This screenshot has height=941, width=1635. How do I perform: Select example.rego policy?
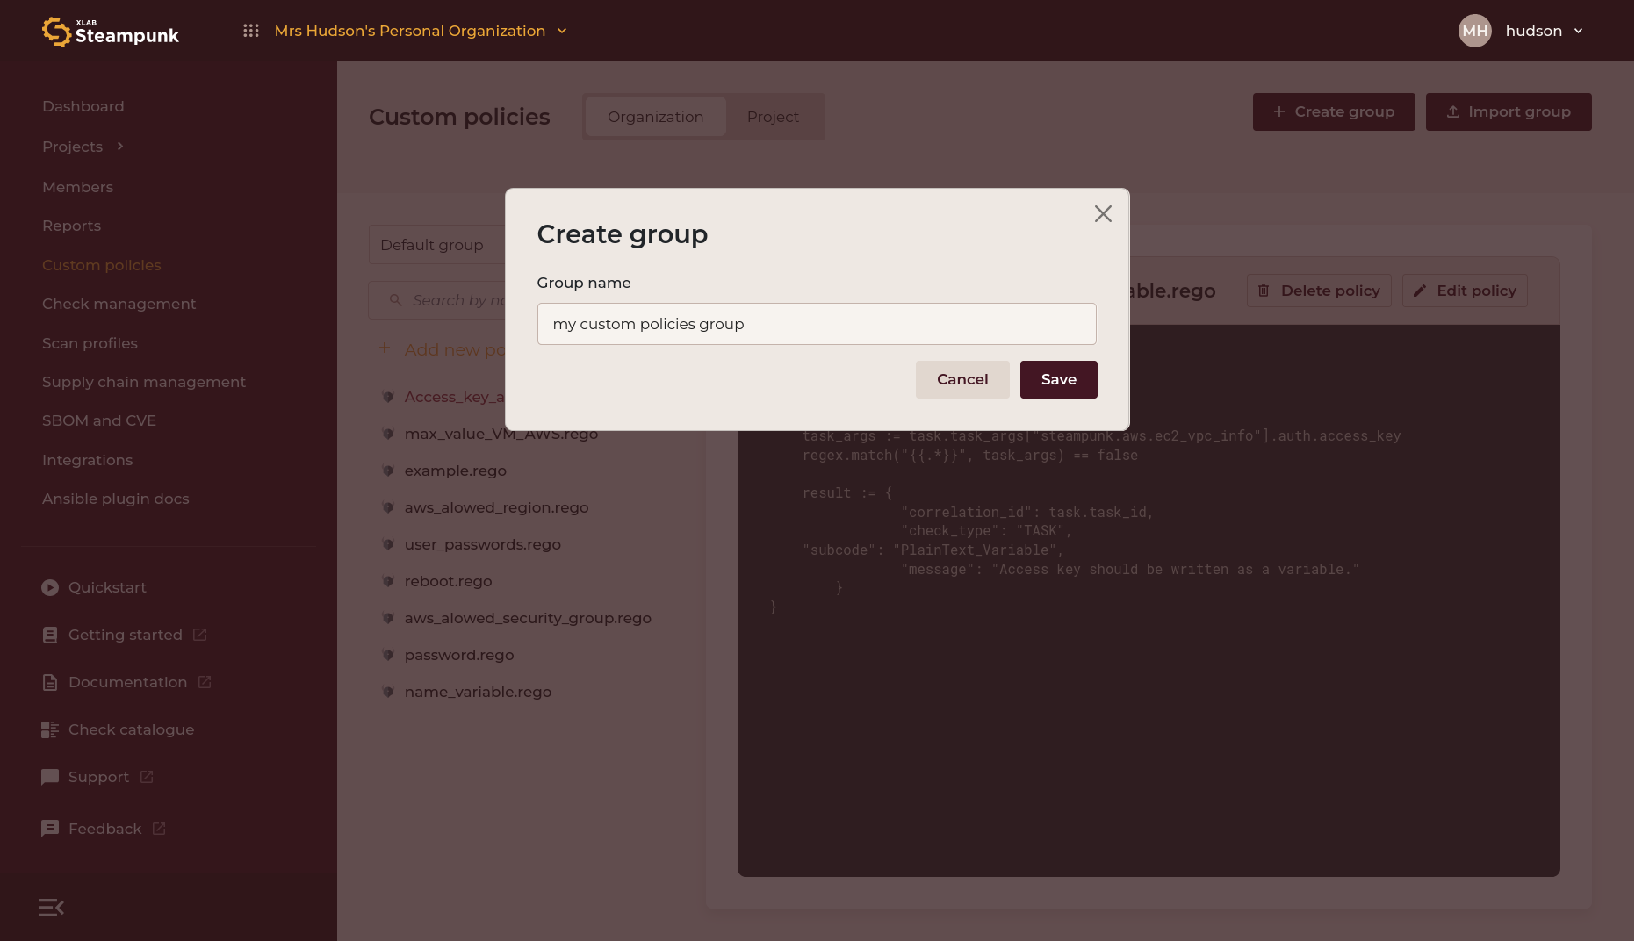[x=455, y=470]
